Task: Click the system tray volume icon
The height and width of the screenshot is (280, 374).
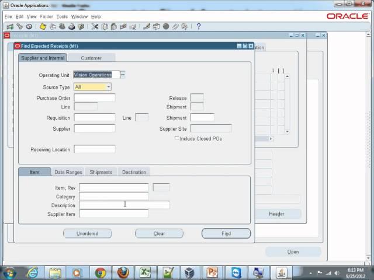Action: tap(337, 273)
